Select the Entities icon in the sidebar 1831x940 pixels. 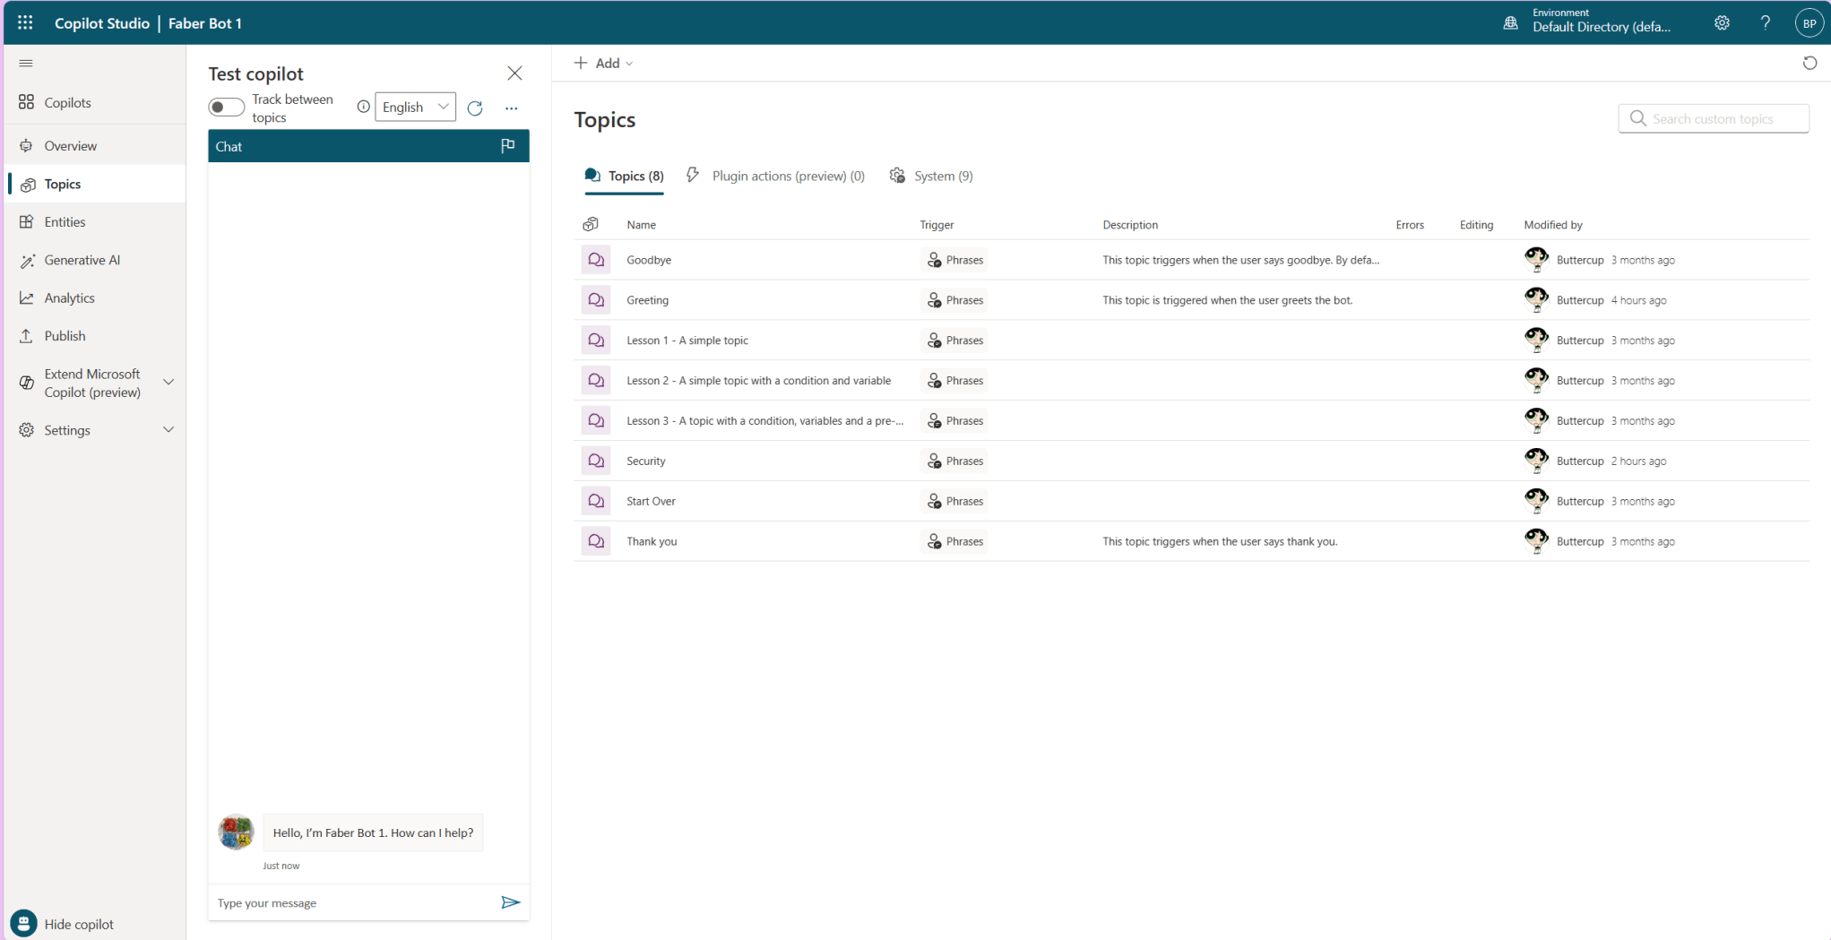(x=27, y=221)
